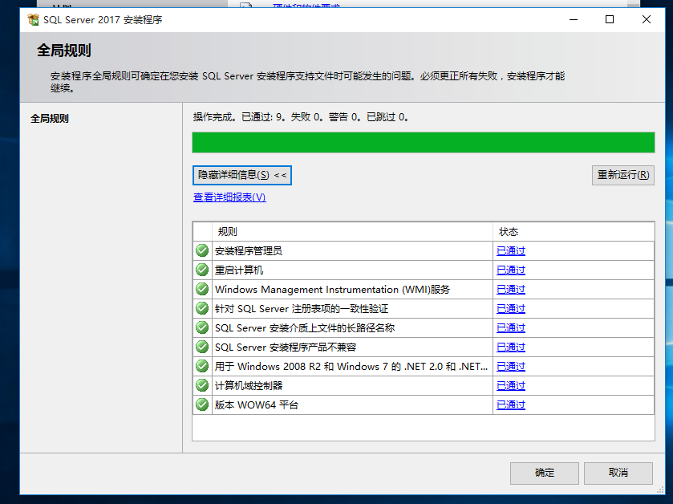Maximize the SQL Server 2017 setup window
Screen dimensions: 673x504
[x=609, y=20]
